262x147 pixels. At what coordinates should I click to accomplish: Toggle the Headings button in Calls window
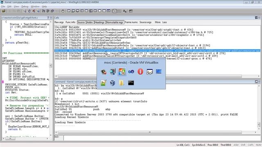point(99,22)
